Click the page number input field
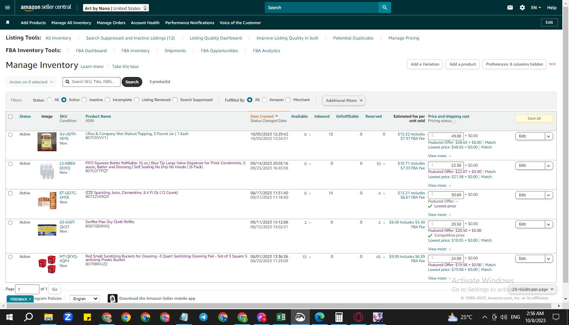 [27, 289]
